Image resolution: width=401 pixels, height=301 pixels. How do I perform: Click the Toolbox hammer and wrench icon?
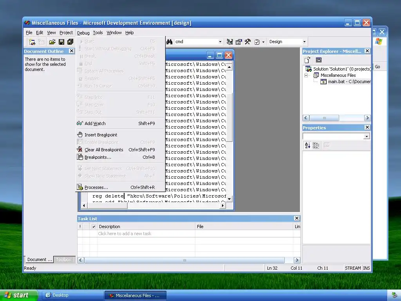tap(247, 42)
